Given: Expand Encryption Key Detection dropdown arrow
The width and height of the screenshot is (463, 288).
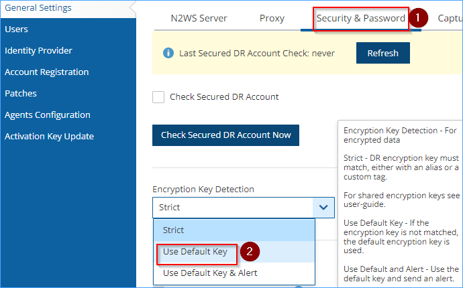Looking at the screenshot, I should (323, 208).
